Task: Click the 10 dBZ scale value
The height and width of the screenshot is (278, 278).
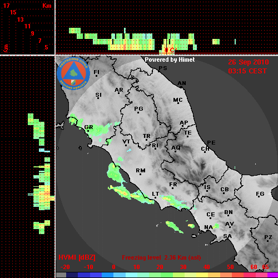Action: (137, 267)
